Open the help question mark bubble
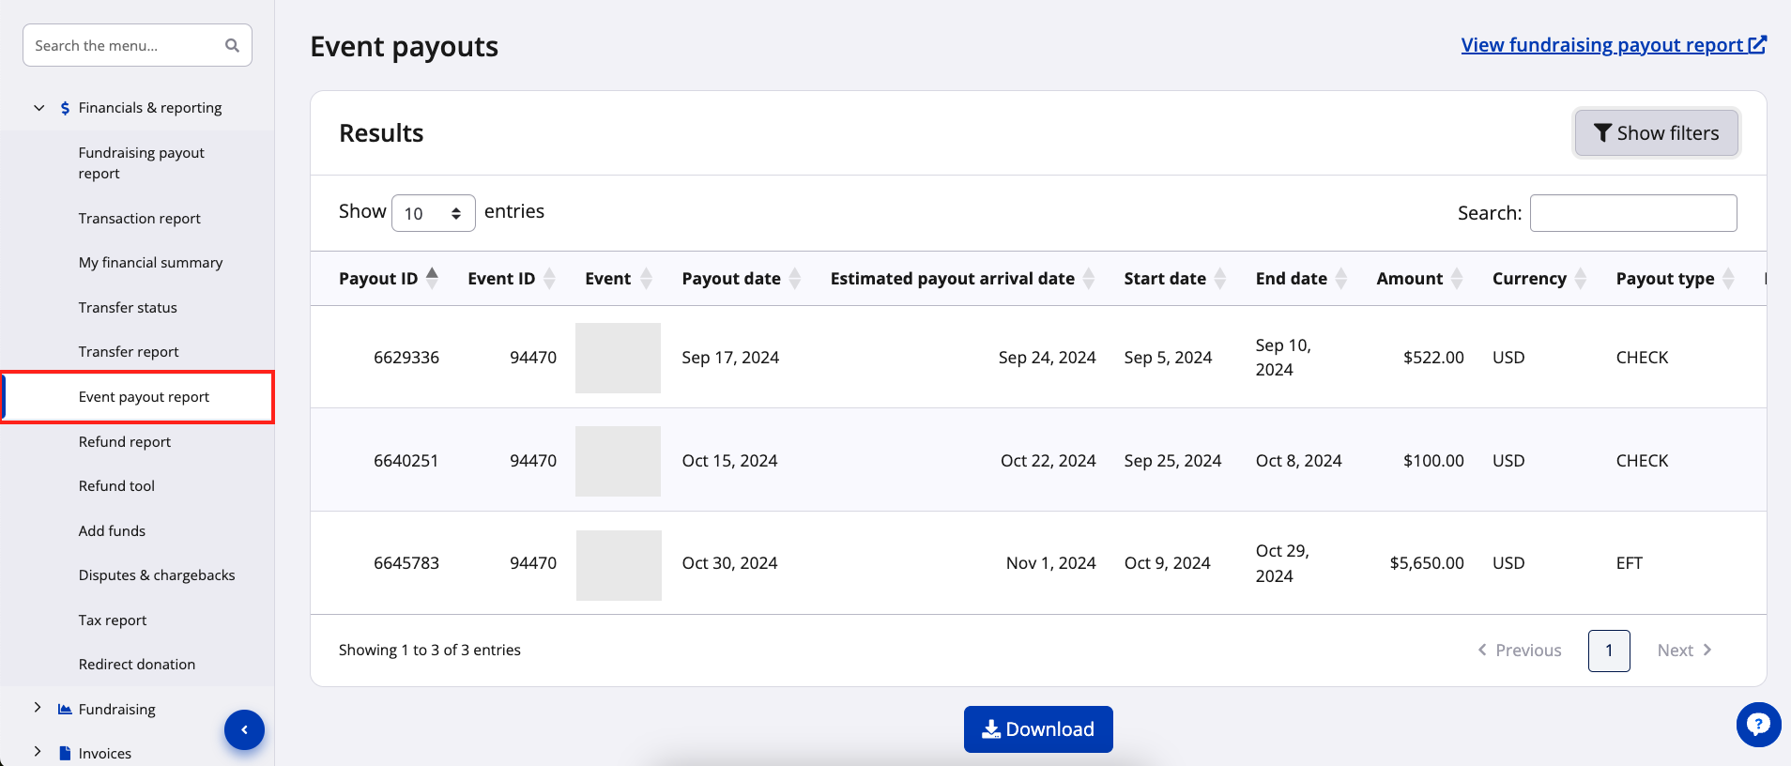 (x=1758, y=725)
